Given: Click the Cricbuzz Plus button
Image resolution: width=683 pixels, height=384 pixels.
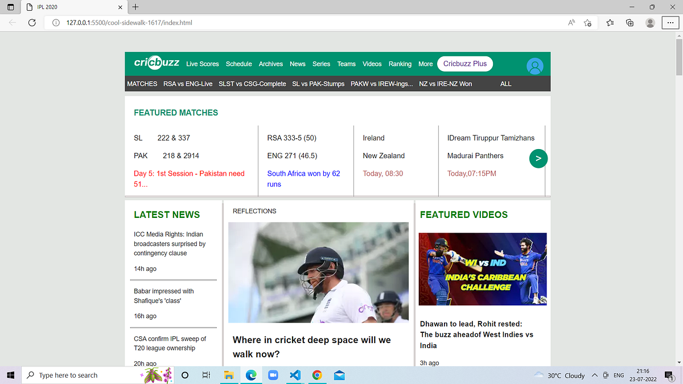Looking at the screenshot, I should (x=465, y=64).
